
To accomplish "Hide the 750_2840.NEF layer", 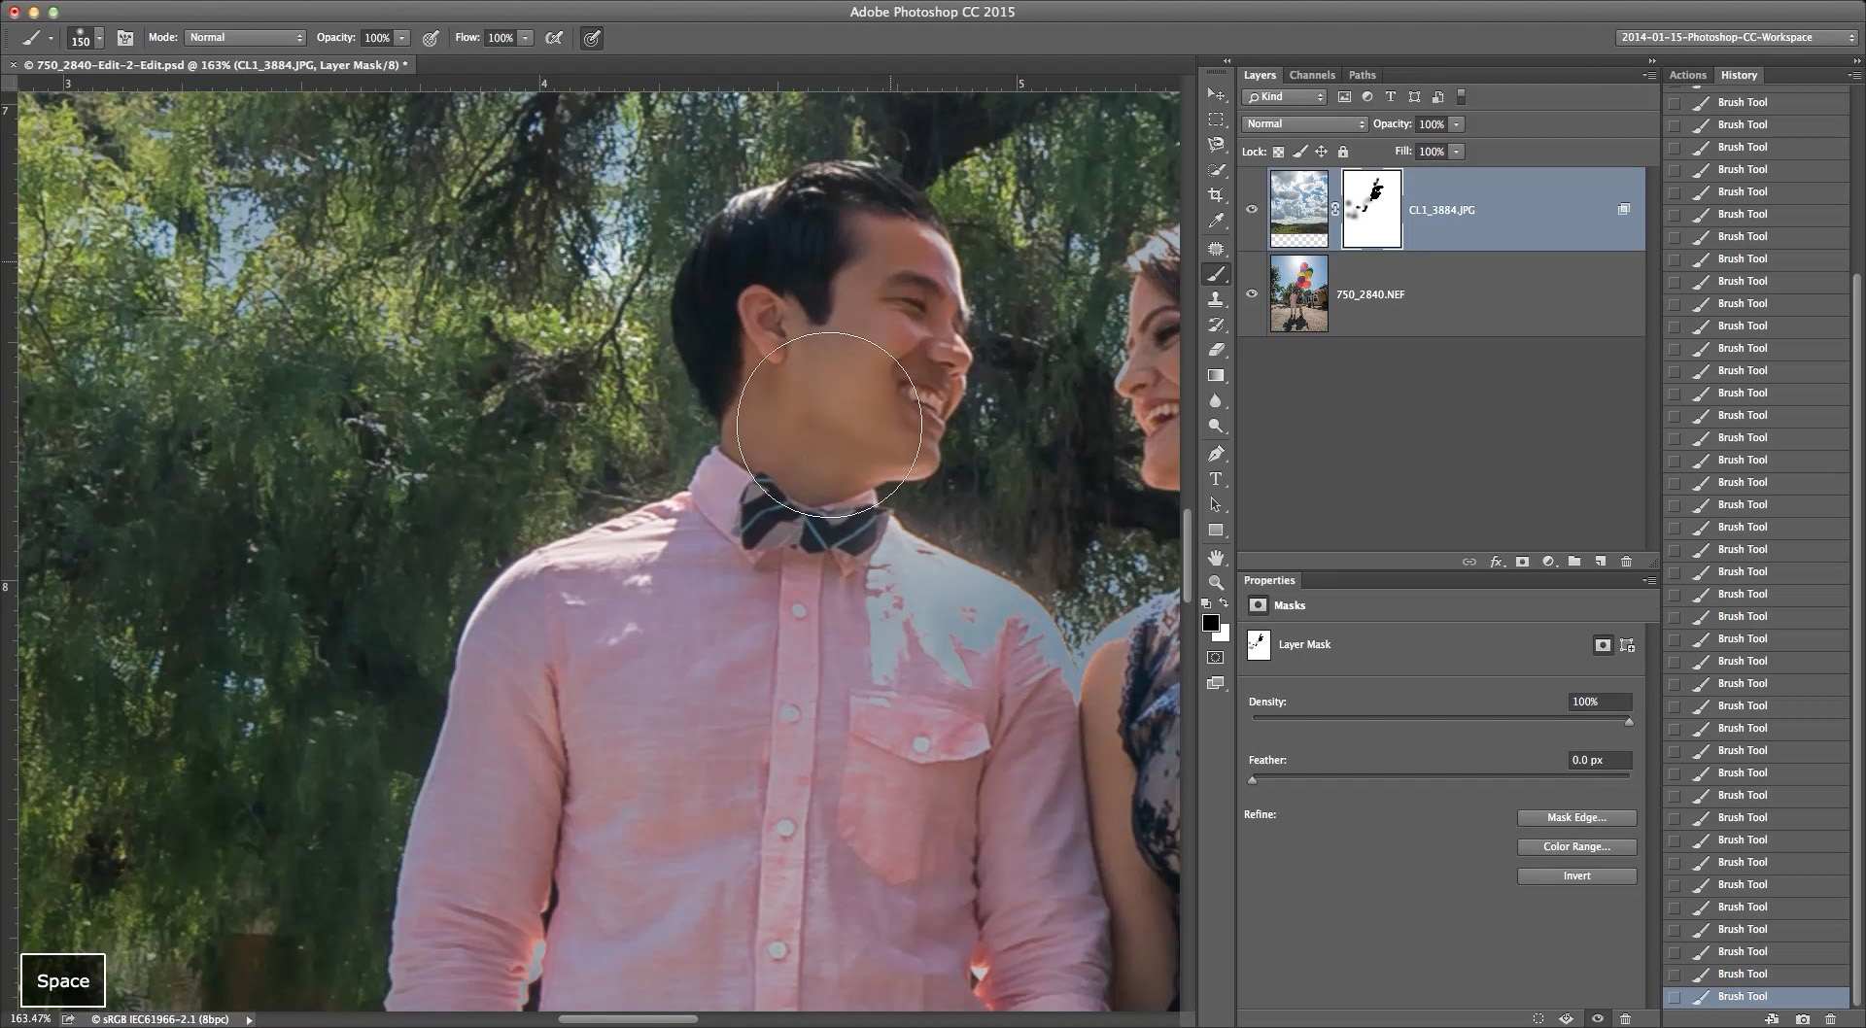I will coord(1253,293).
